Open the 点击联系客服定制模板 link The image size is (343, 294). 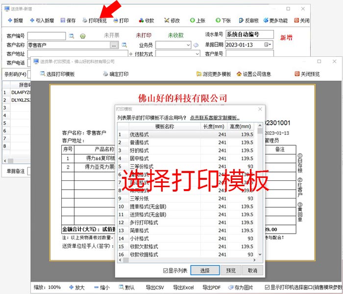coord(215,118)
